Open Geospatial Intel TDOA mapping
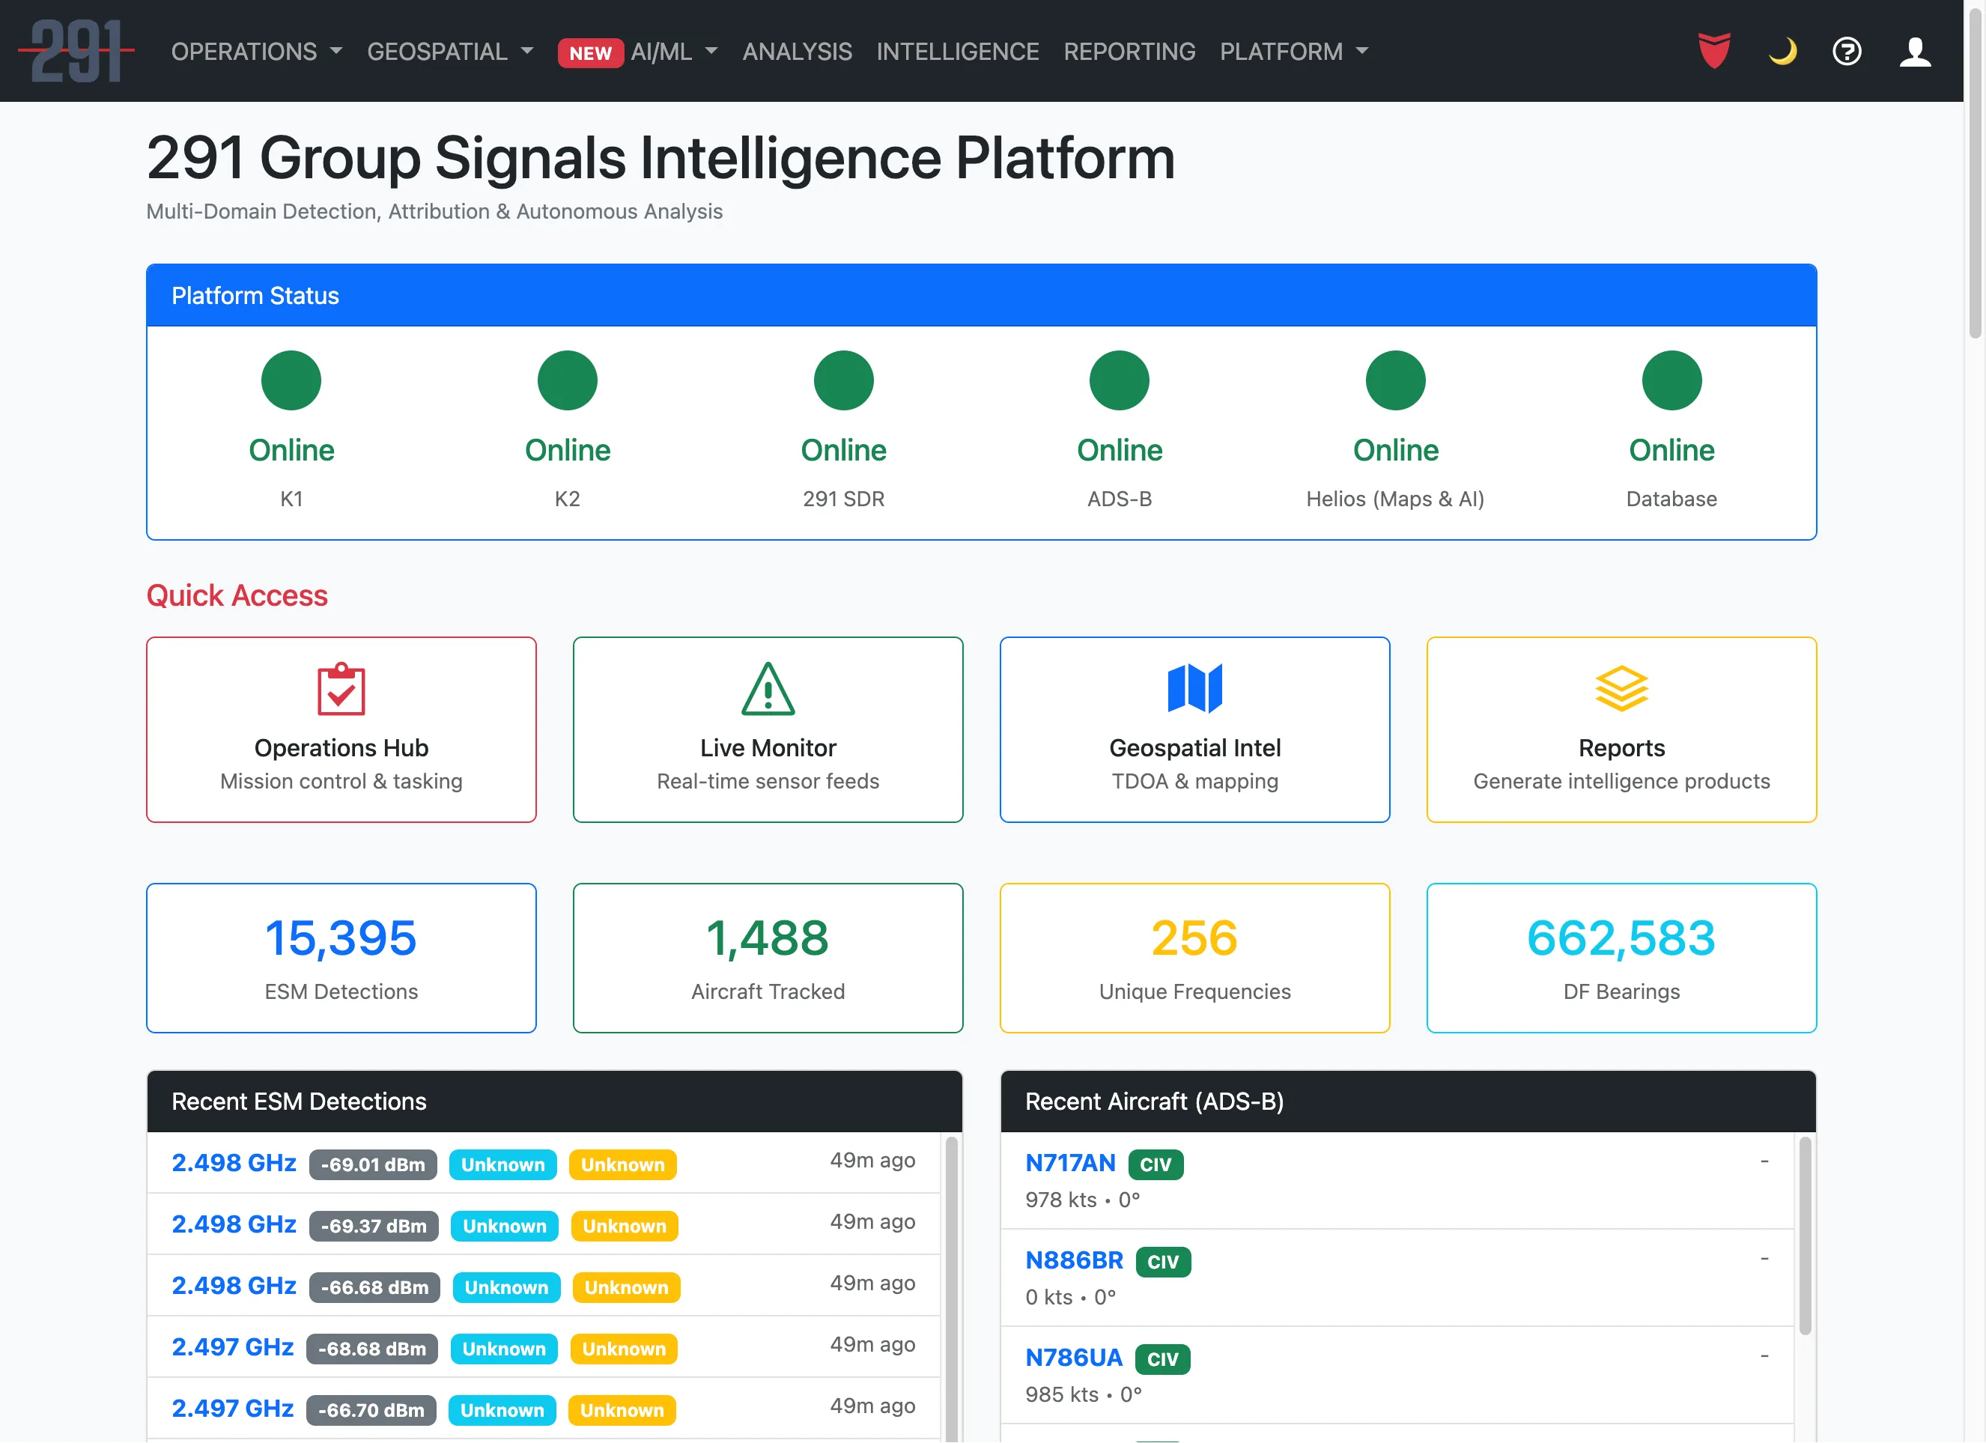This screenshot has width=1986, height=1443. click(x=1194, y=730)
